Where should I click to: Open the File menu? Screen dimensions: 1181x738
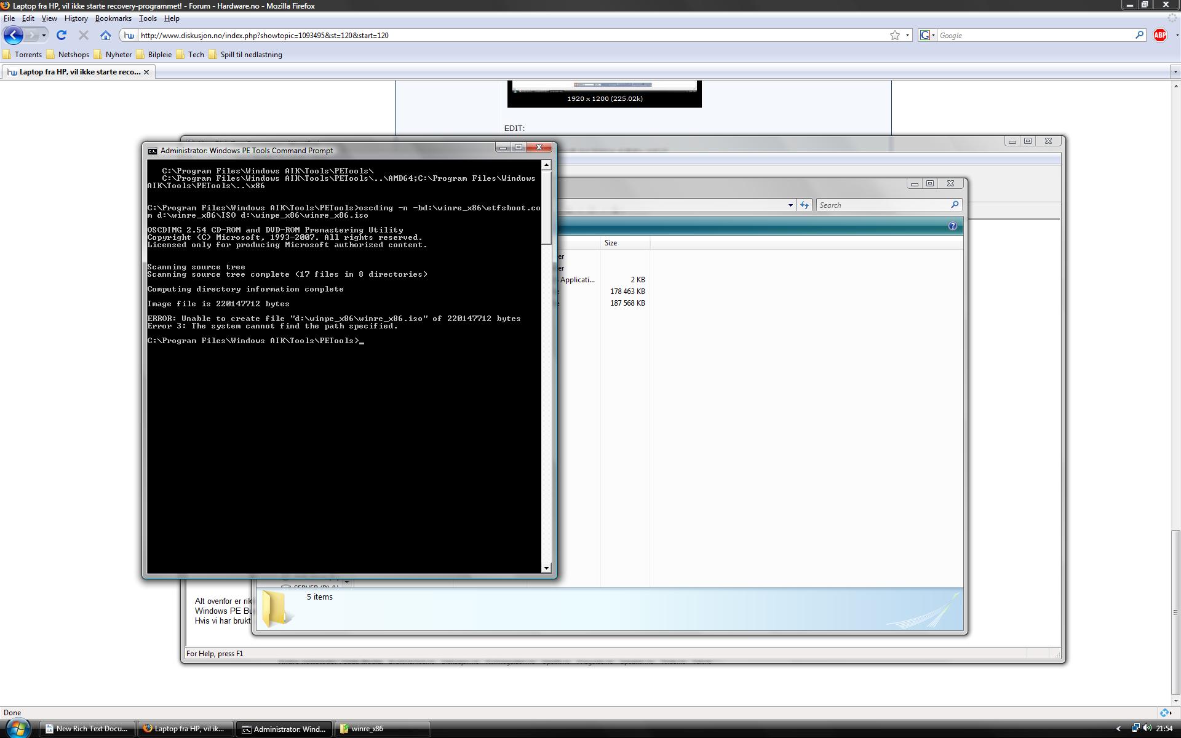(x=9, y=18)
